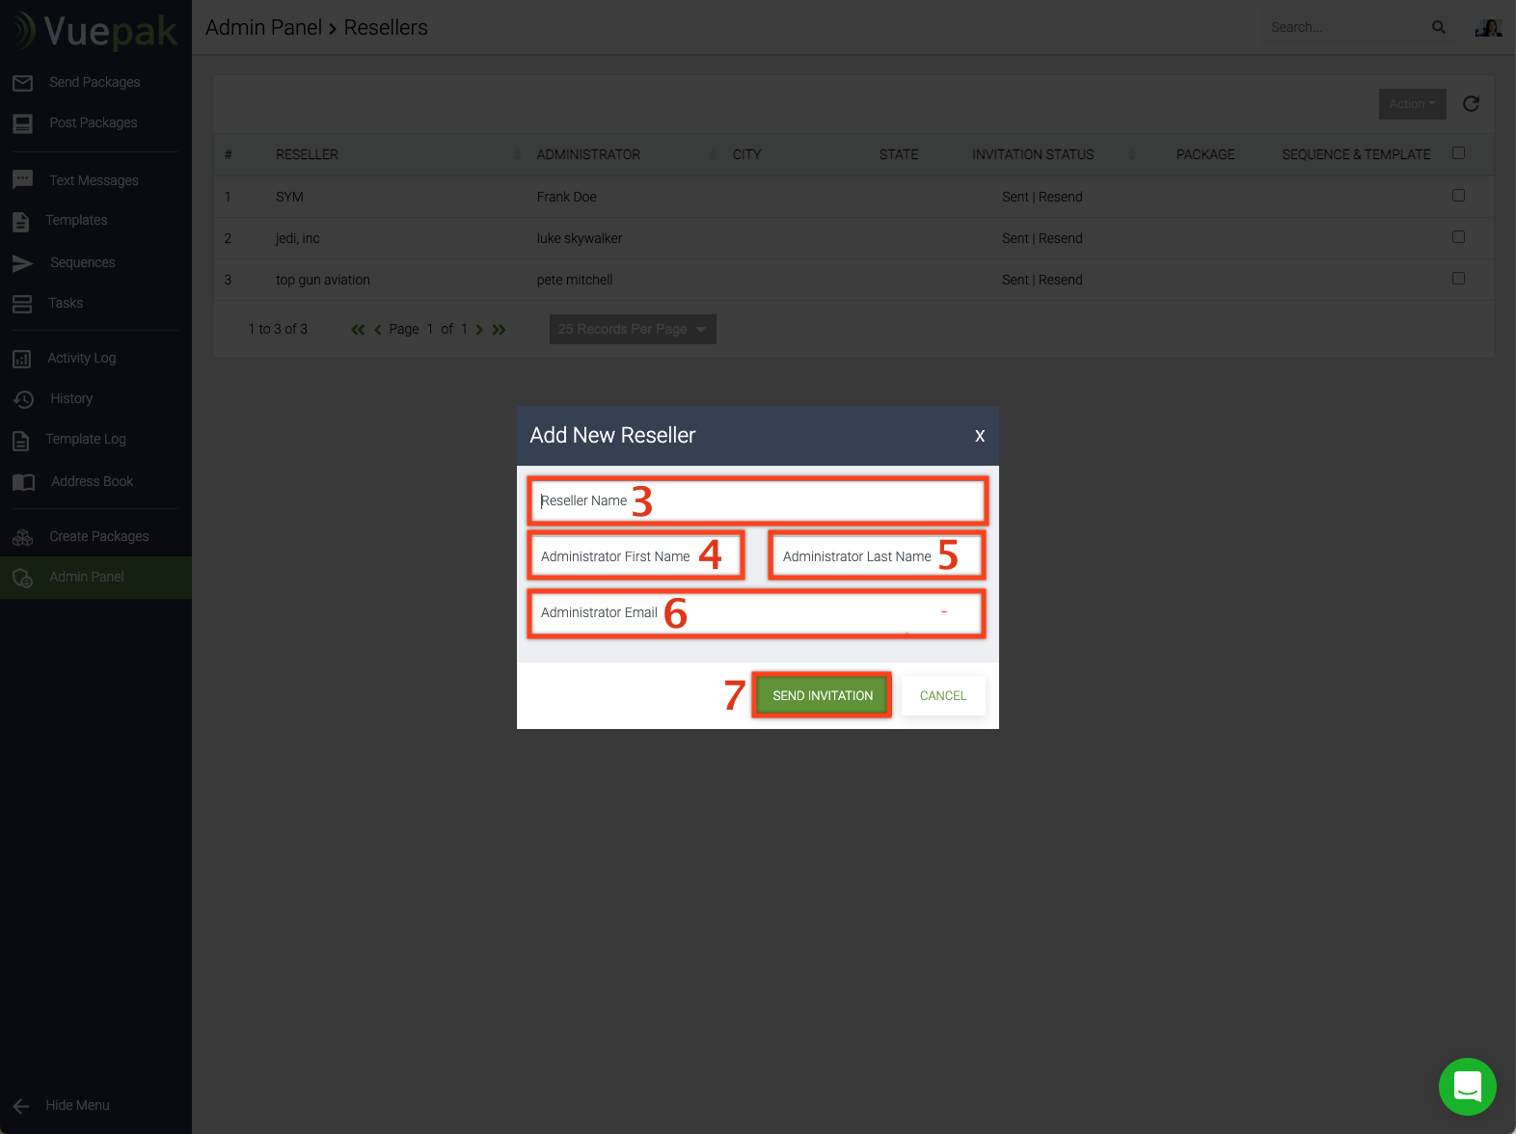Click the pete mitchell administrator cell
1516x1134 pixels.
point(575,280)
